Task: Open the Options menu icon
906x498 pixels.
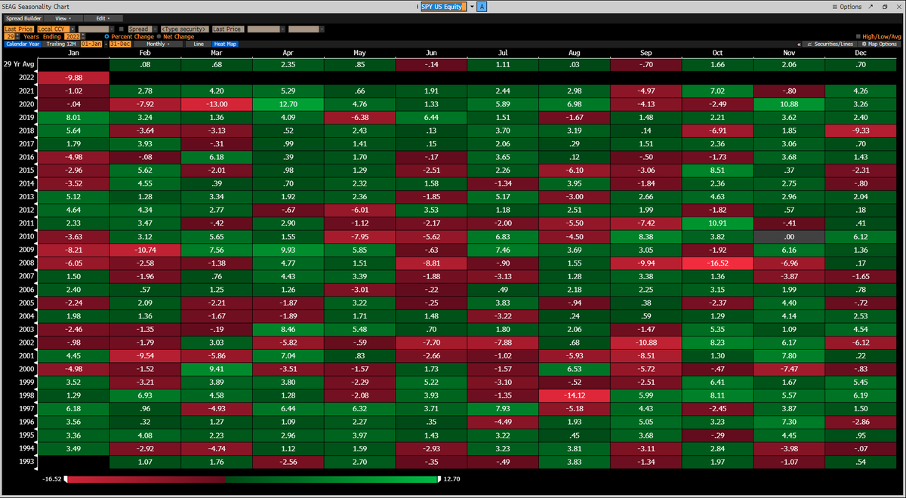Action: pos(835,7)
